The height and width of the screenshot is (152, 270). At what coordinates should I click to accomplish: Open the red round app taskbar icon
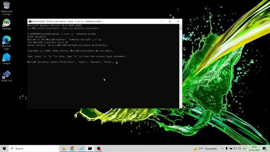[99, 148]
